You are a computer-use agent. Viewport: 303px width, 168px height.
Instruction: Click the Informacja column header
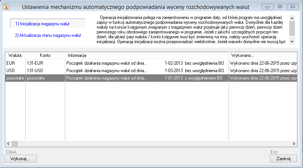click(110, 55)
